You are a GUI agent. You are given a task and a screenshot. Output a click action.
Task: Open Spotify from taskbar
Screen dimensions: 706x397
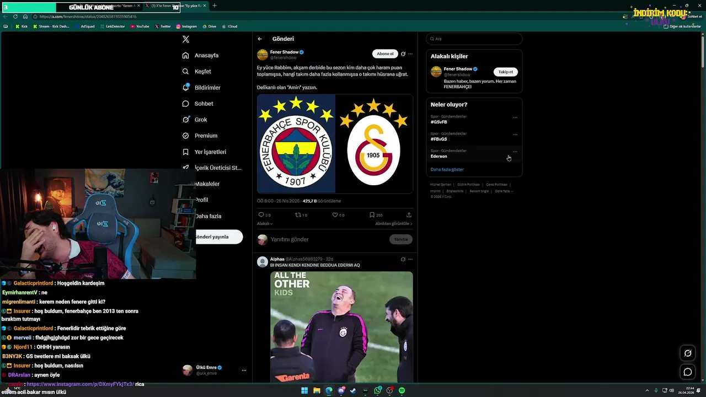pos(402,390)
